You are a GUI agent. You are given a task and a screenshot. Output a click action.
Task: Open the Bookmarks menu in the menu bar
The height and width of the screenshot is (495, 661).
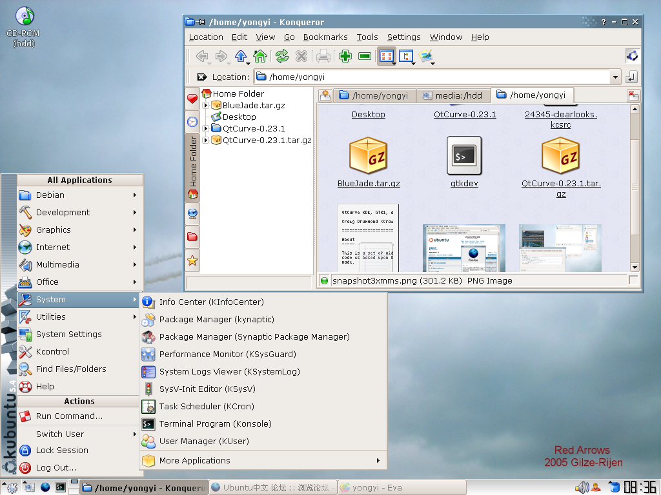pos(325,37)
